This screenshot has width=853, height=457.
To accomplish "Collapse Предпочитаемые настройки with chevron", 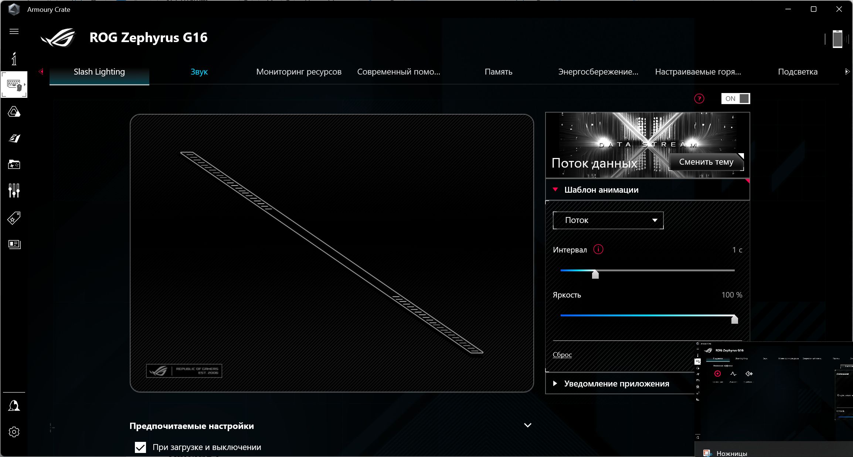I will coord(528,425).
